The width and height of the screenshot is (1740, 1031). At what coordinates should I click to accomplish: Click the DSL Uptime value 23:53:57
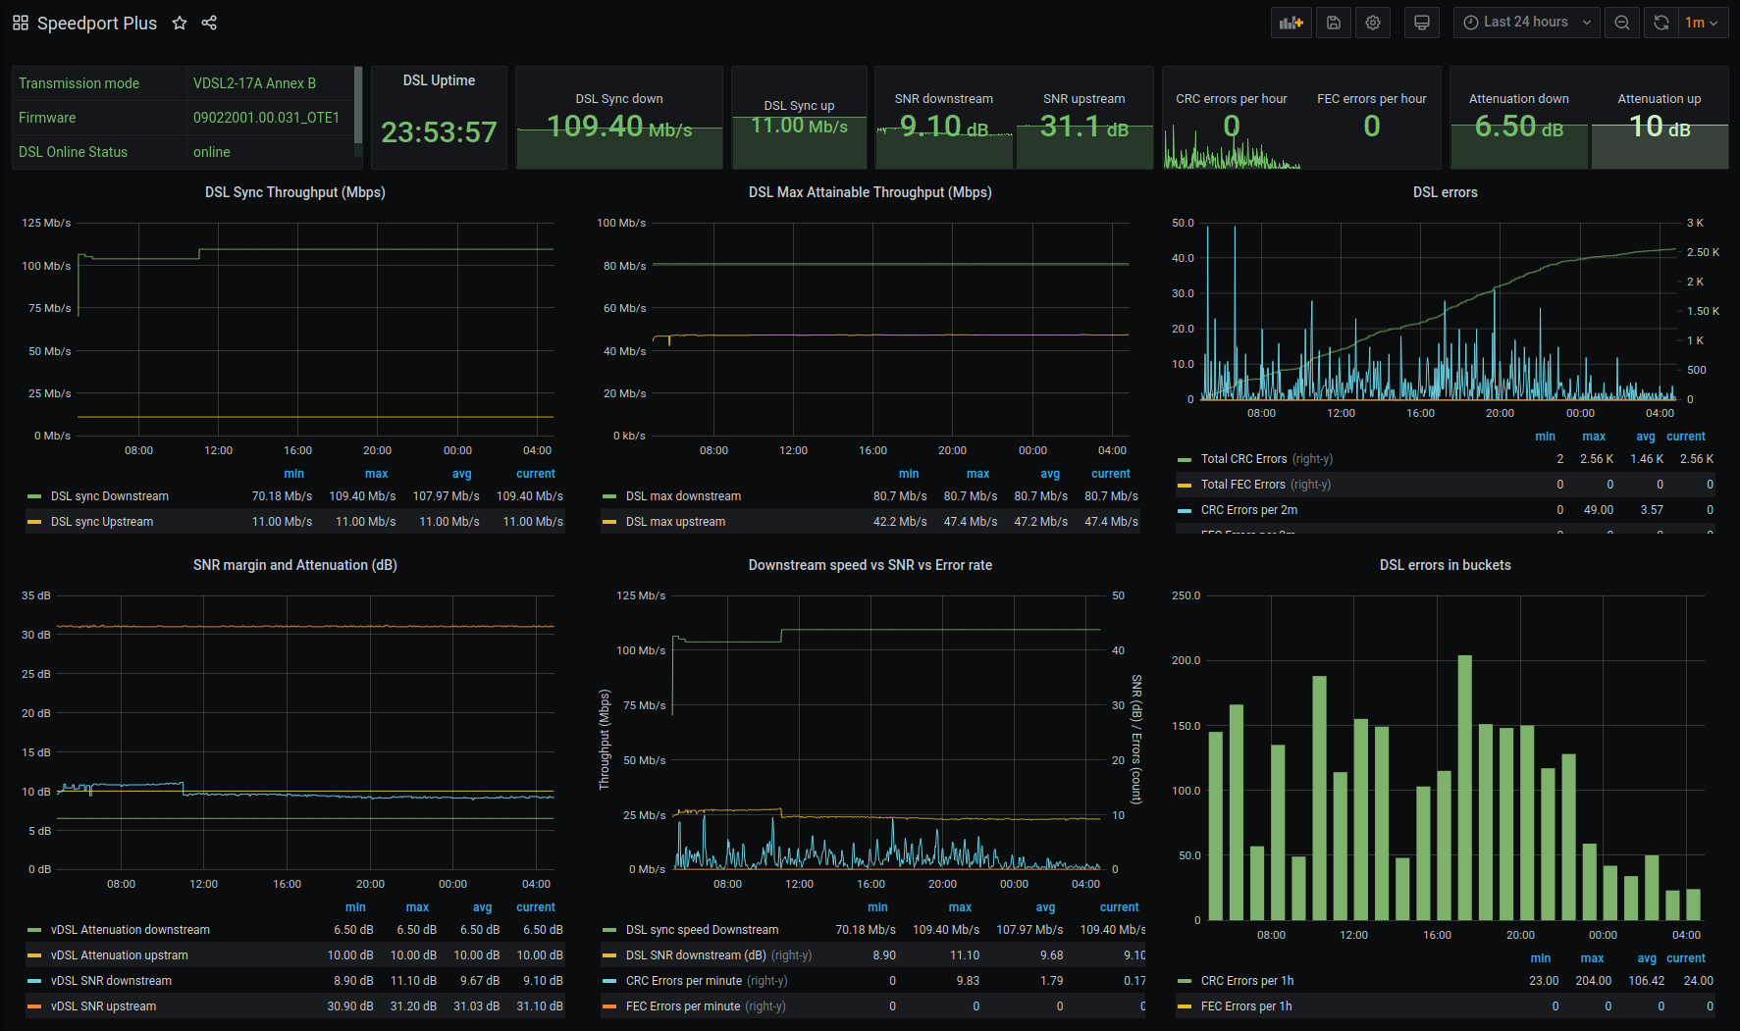point(439,132)
